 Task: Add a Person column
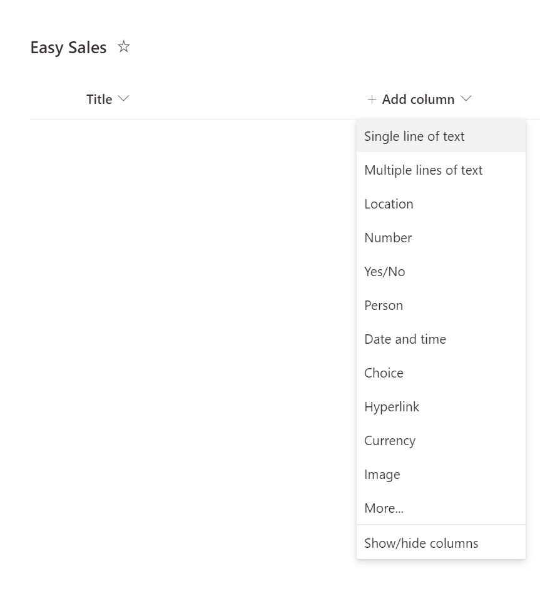pyautogui.click(x=384, y=306)
